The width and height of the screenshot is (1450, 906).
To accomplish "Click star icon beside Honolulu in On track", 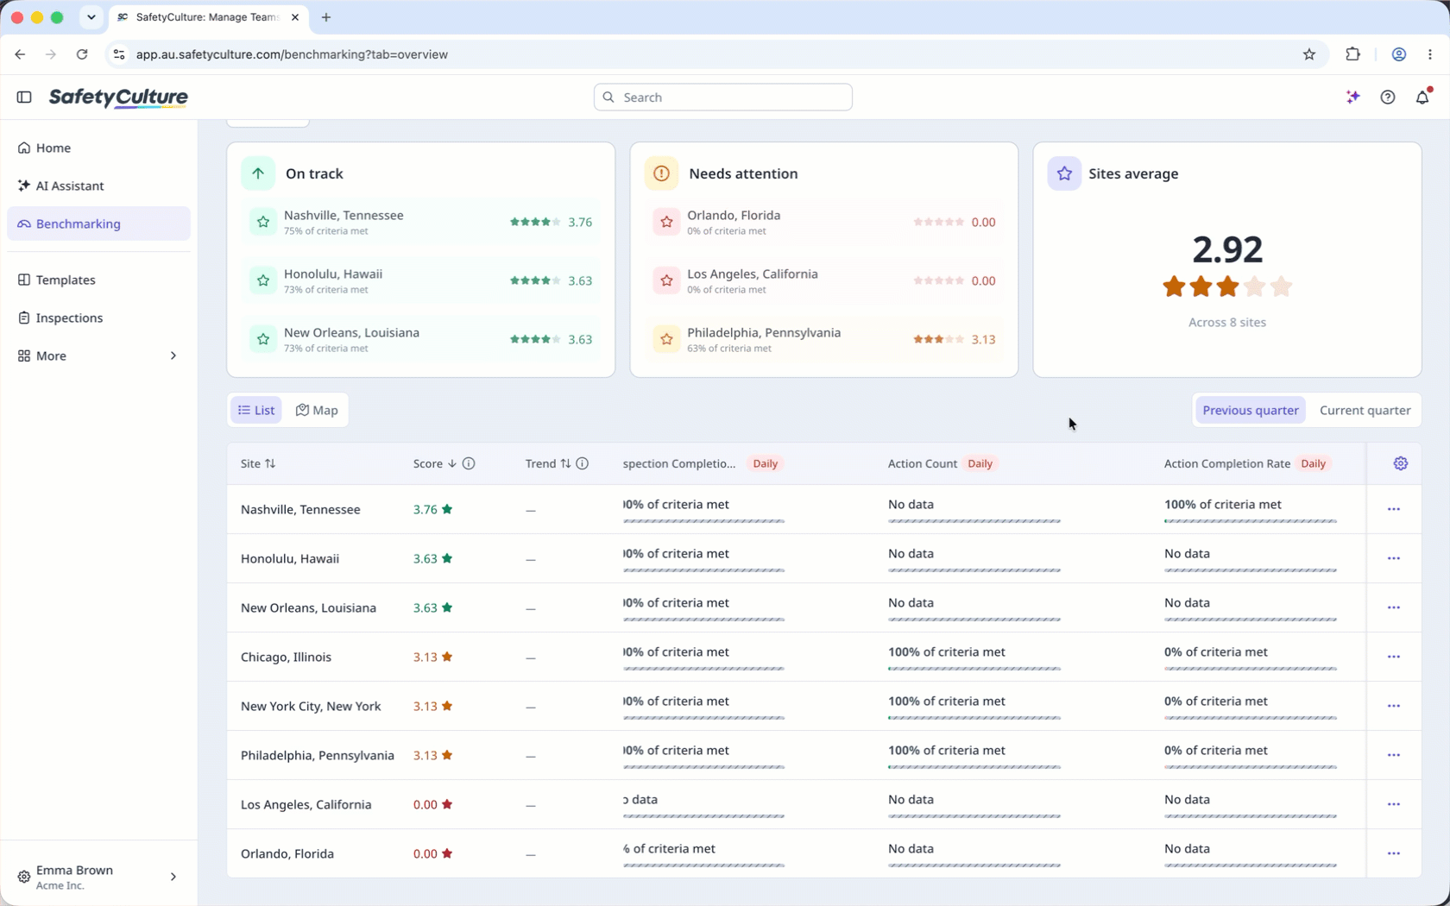I will pos(263,280).
